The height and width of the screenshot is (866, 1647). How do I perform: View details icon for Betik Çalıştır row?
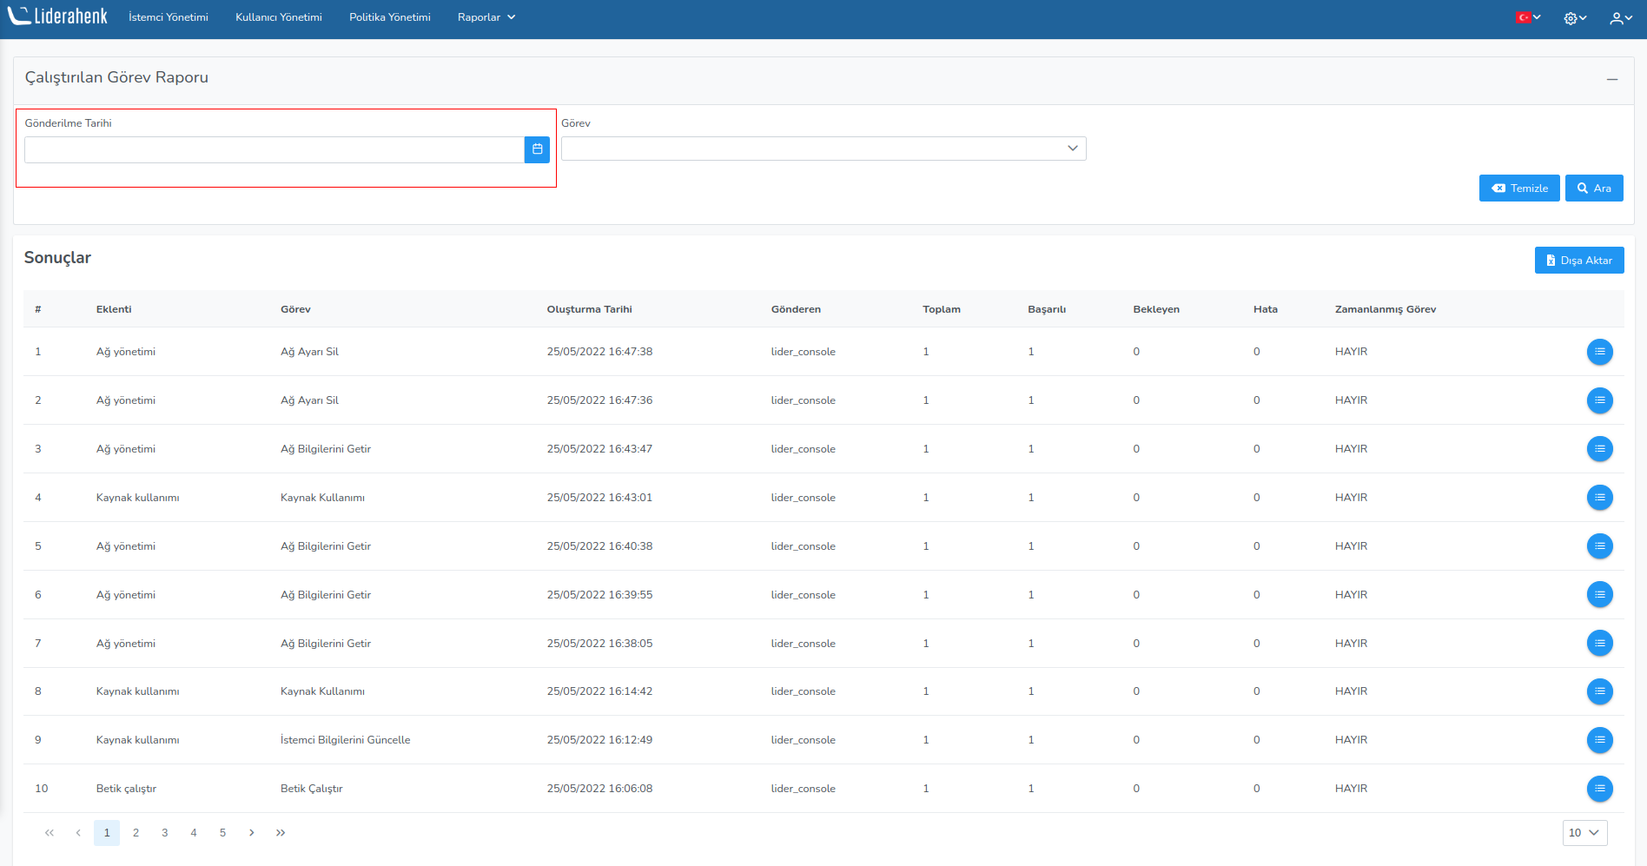pos(1599,789)
